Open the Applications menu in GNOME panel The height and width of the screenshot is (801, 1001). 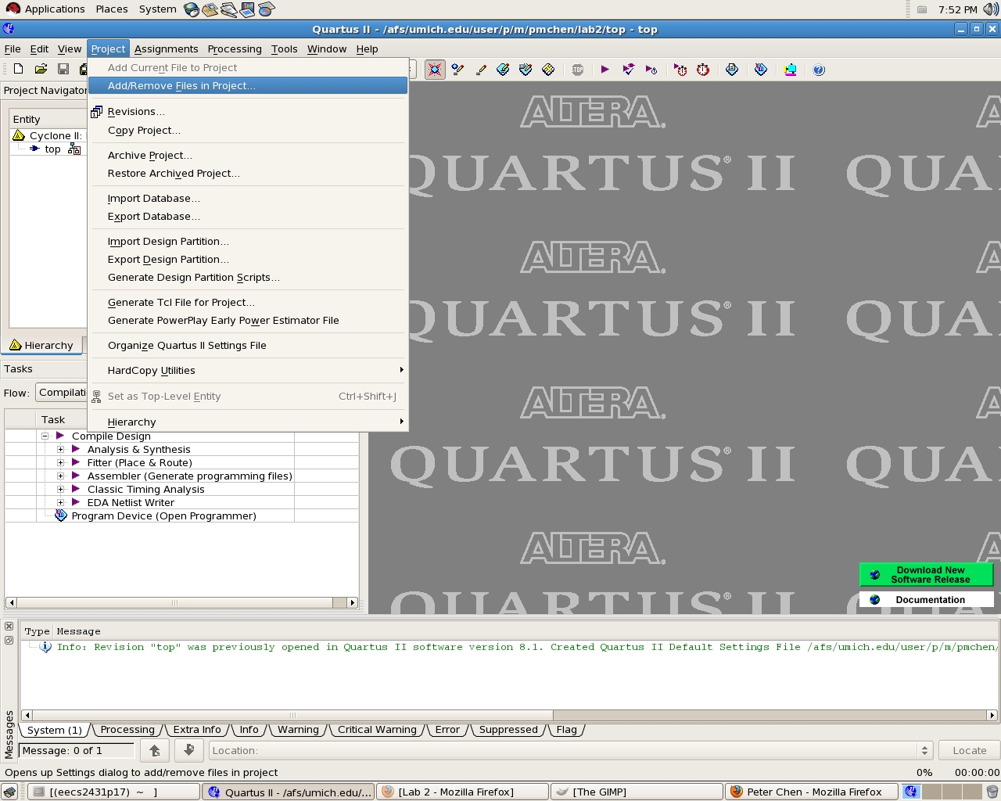[45, 9]
